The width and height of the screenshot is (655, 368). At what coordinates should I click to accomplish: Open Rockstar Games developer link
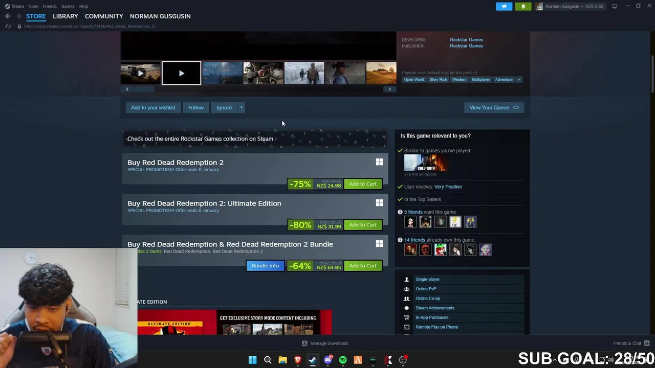coord(466,39)
